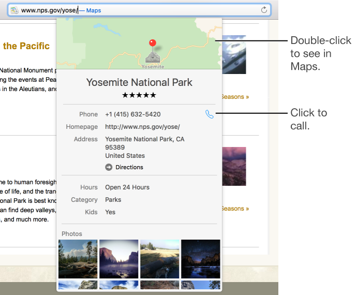The image size is (357, 295).
Task: Open the Directions link
Action: point(129,167)
